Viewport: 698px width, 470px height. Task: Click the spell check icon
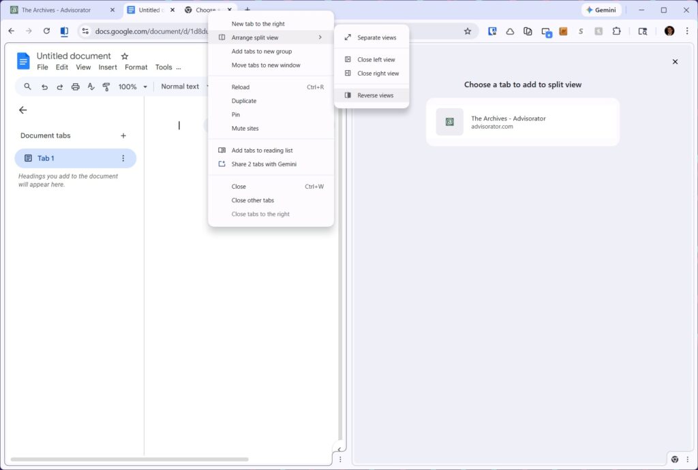91,87
